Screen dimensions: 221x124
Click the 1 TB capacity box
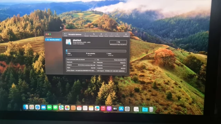[x=118, y=42]
